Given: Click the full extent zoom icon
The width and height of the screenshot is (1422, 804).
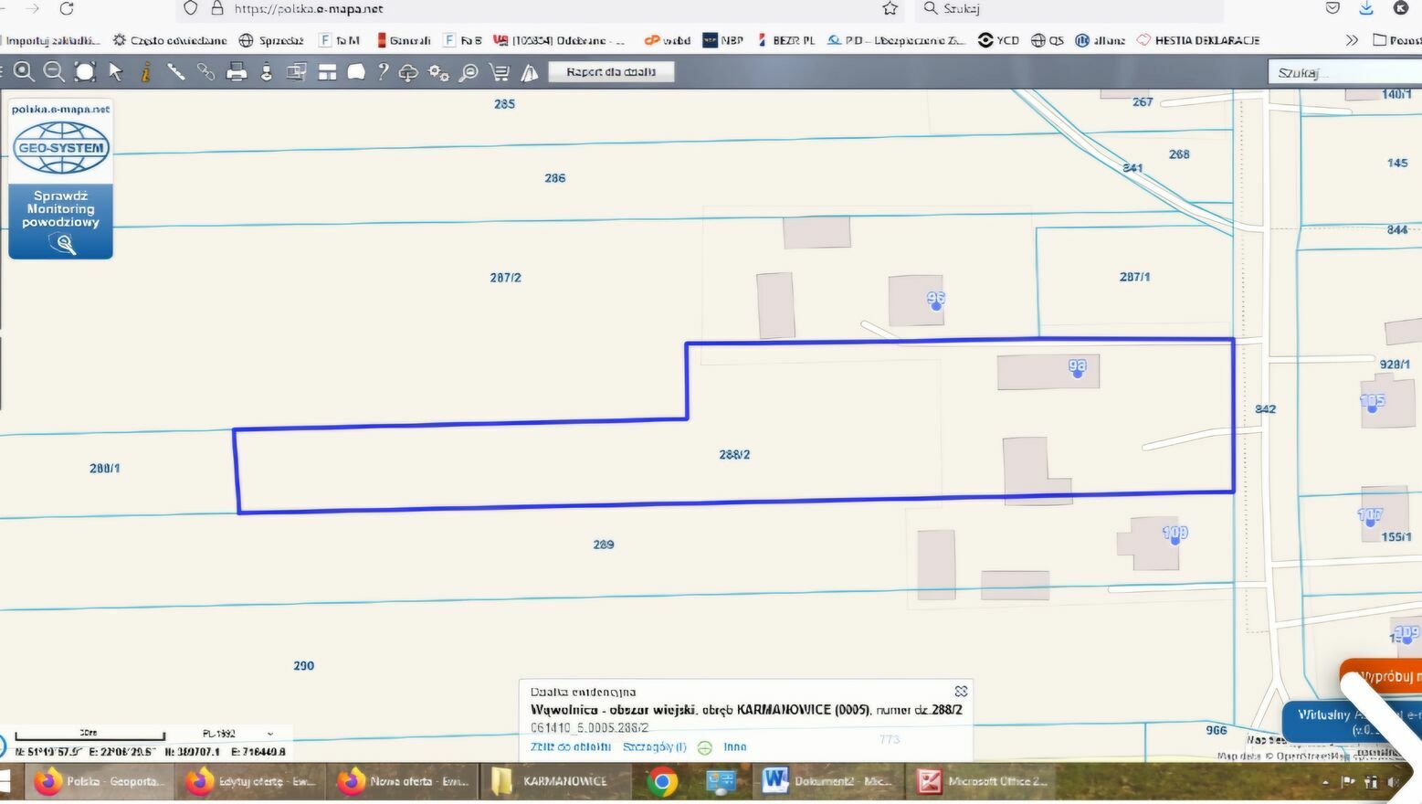Looking at the screenshot, I should (85, 72).
